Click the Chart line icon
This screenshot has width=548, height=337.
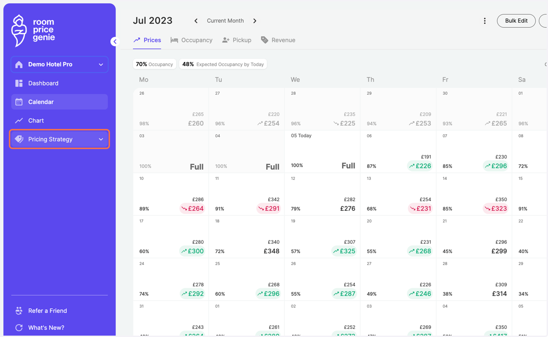tap(19, 121)
